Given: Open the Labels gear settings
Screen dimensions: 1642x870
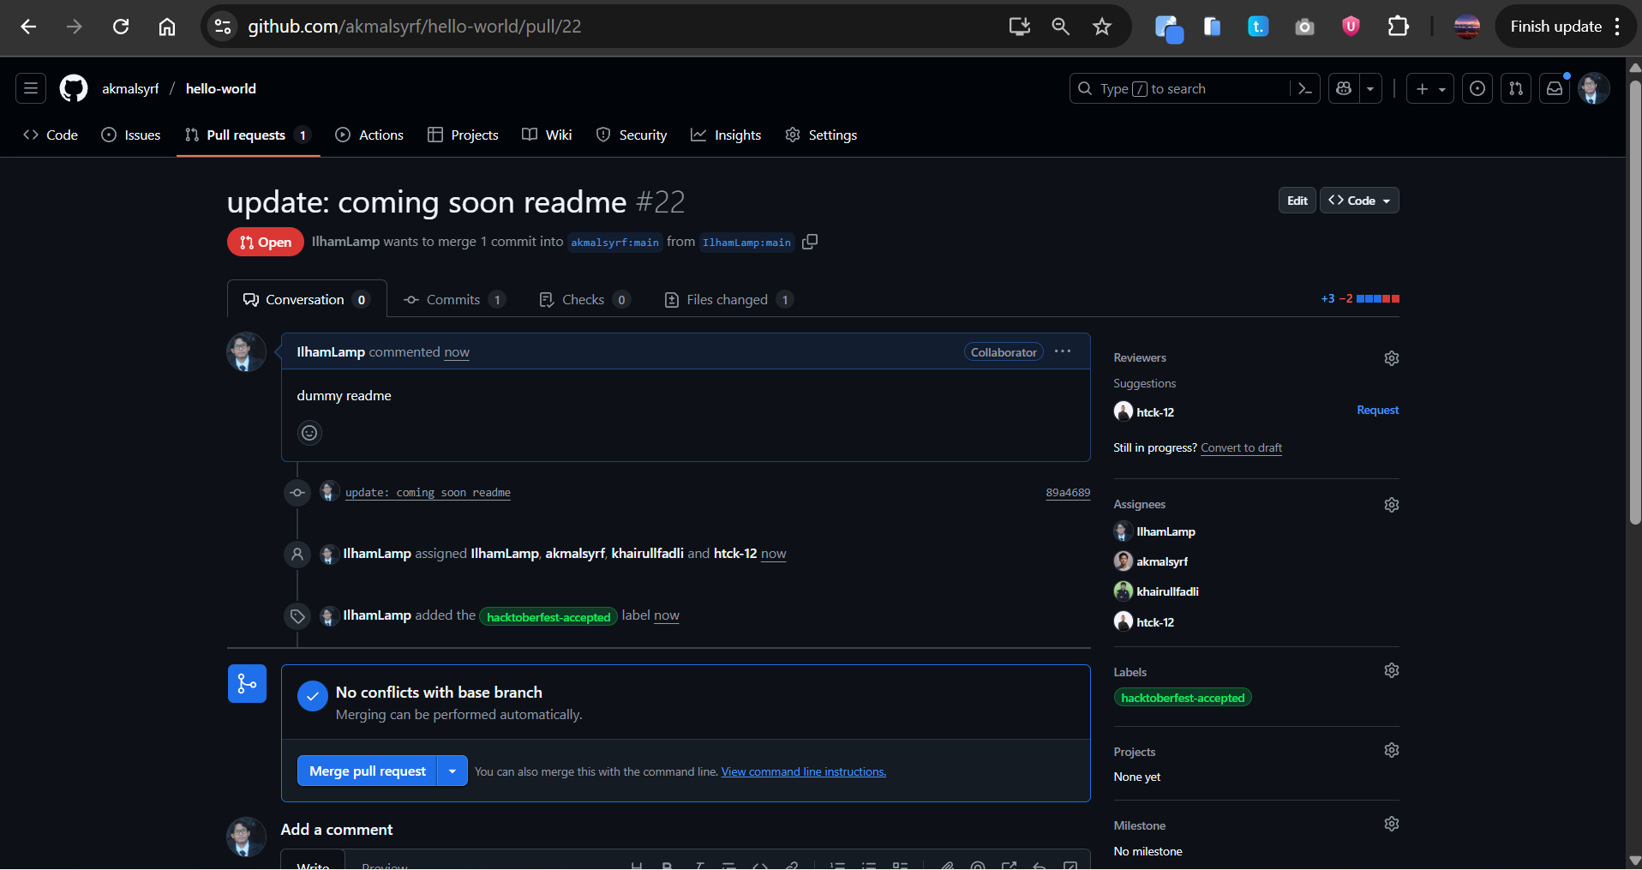Looking at the screenshot, I should click(1391, 670).
